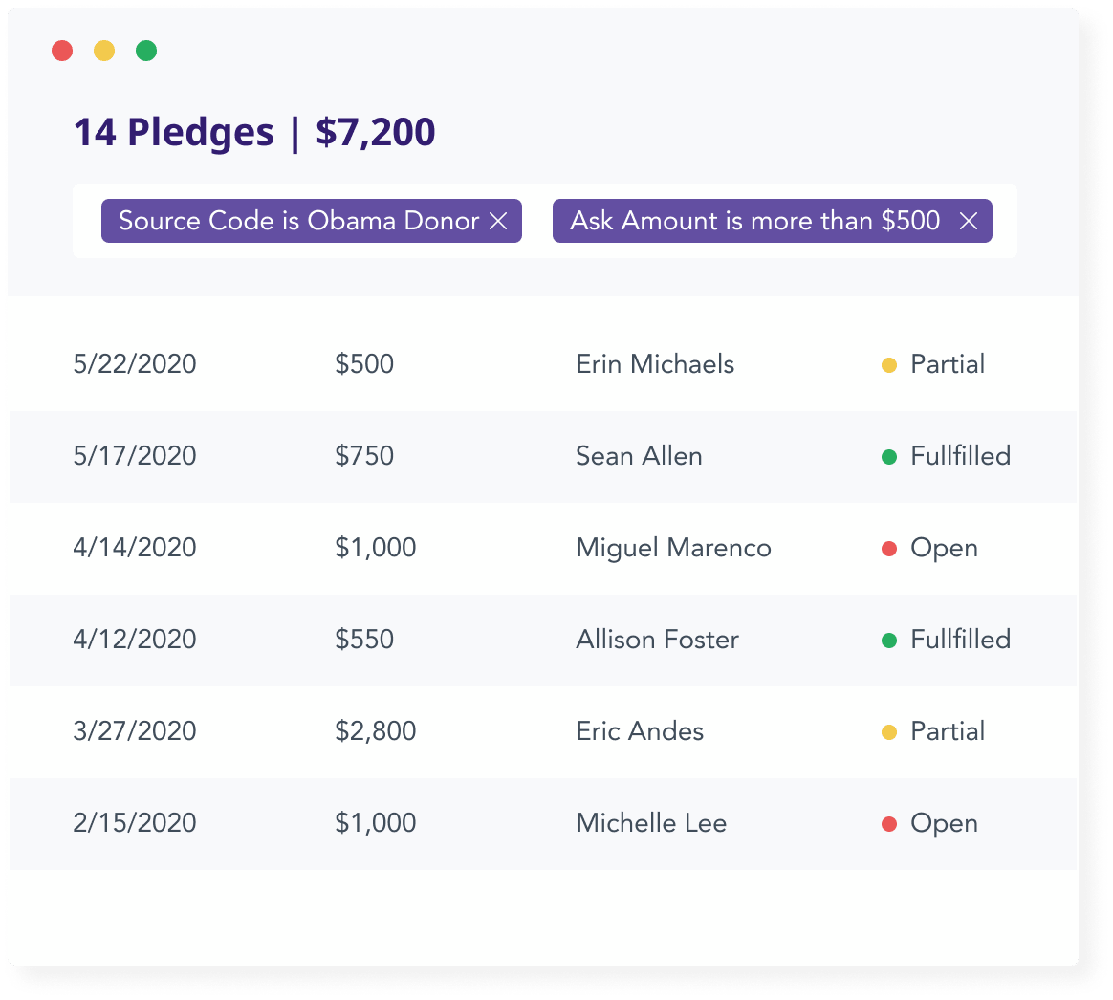Click the 14 Pledges | $7,200 heading
1113x1000 pixels.
tap(254, 132)
